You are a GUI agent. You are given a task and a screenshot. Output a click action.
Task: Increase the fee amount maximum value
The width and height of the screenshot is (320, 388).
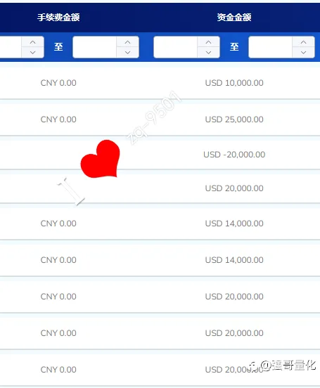pyautogui.click(x=127, y=42)
